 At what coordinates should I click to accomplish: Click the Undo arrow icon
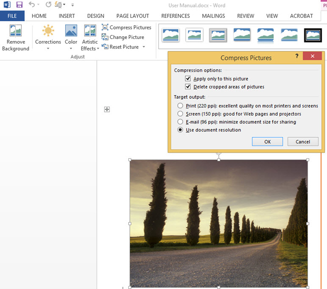tap(32, 5)
